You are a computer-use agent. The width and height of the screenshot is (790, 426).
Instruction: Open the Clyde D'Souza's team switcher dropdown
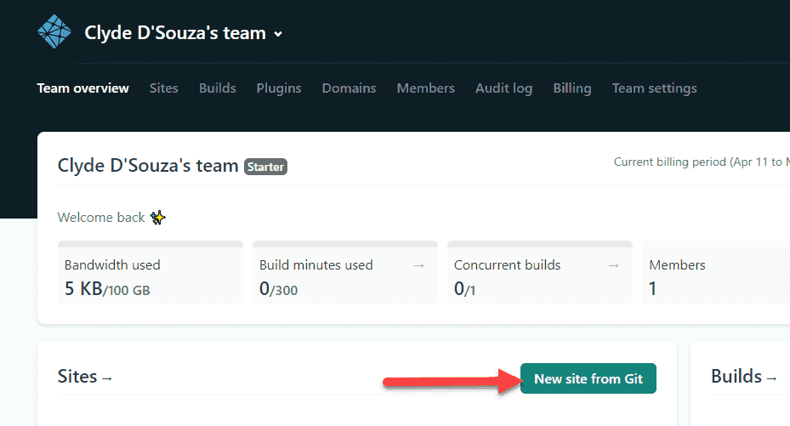(x=183, y=33)
